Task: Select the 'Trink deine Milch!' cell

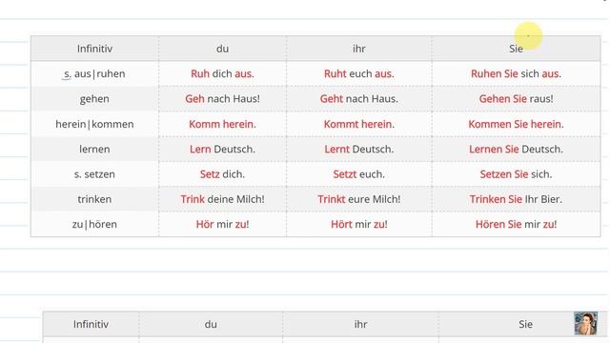Action: [222, 199]
